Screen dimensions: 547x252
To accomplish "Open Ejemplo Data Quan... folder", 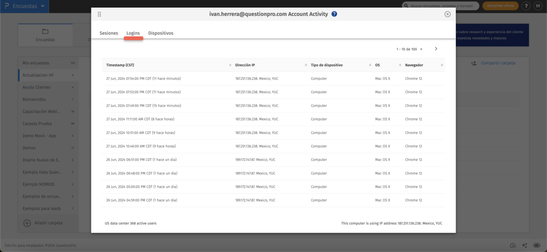I will 48,172.
